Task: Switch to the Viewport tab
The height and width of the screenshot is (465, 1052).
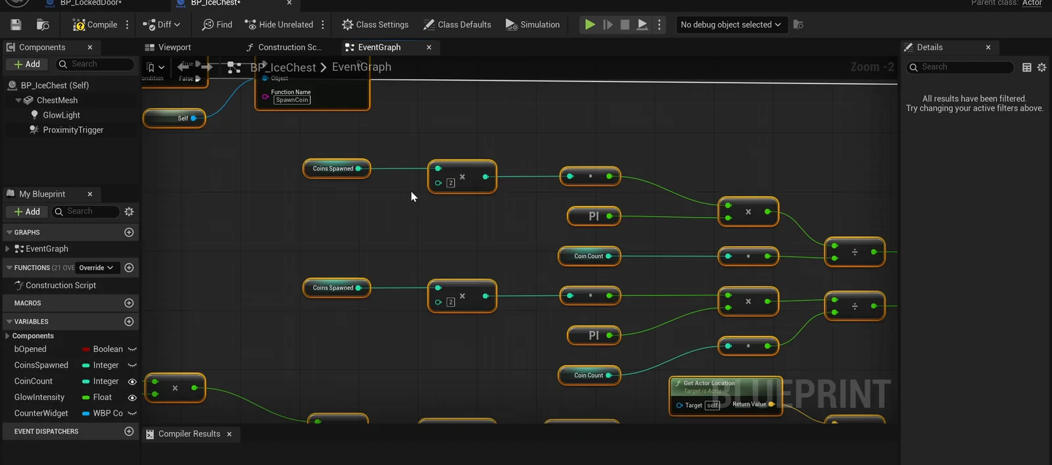Action: 168,47
